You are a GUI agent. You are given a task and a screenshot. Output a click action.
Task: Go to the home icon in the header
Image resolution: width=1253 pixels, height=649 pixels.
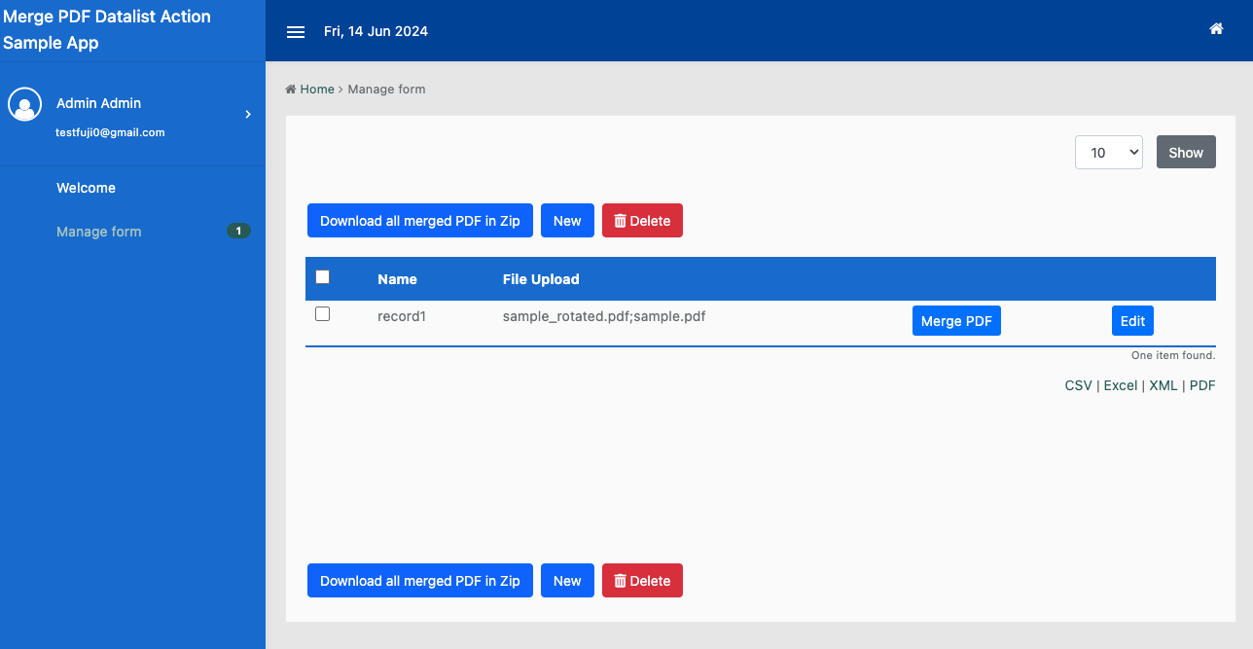tap(1216, 29)
